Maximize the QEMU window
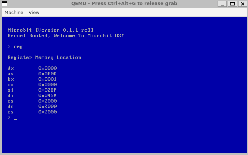This screenshot has height=155, width=248. point(232,4)
